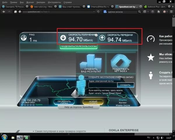This screenshot has height=140, width=175.
Task: Reload the current page
Action: pyautogui.click(x=98, y=12)
